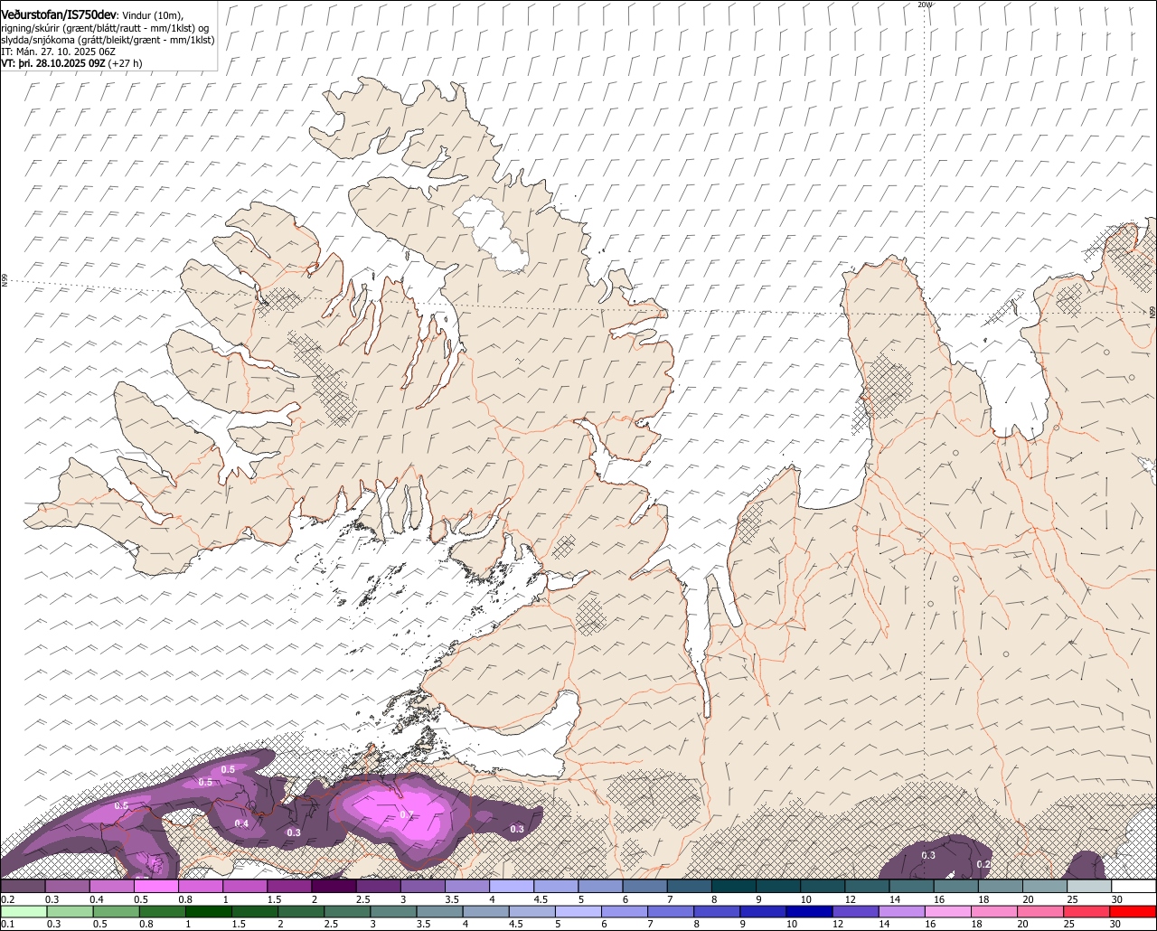
Task: Pick the dark teal 8–9 snow legend swatch
Action: [734, 887]
